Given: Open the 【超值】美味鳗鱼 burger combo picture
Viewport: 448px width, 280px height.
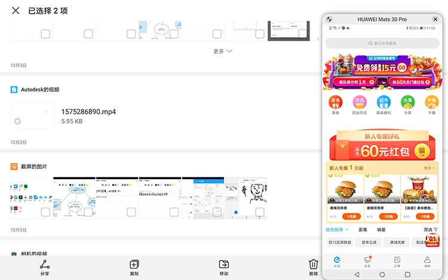Looking at the screenshot, I should 419,189.
